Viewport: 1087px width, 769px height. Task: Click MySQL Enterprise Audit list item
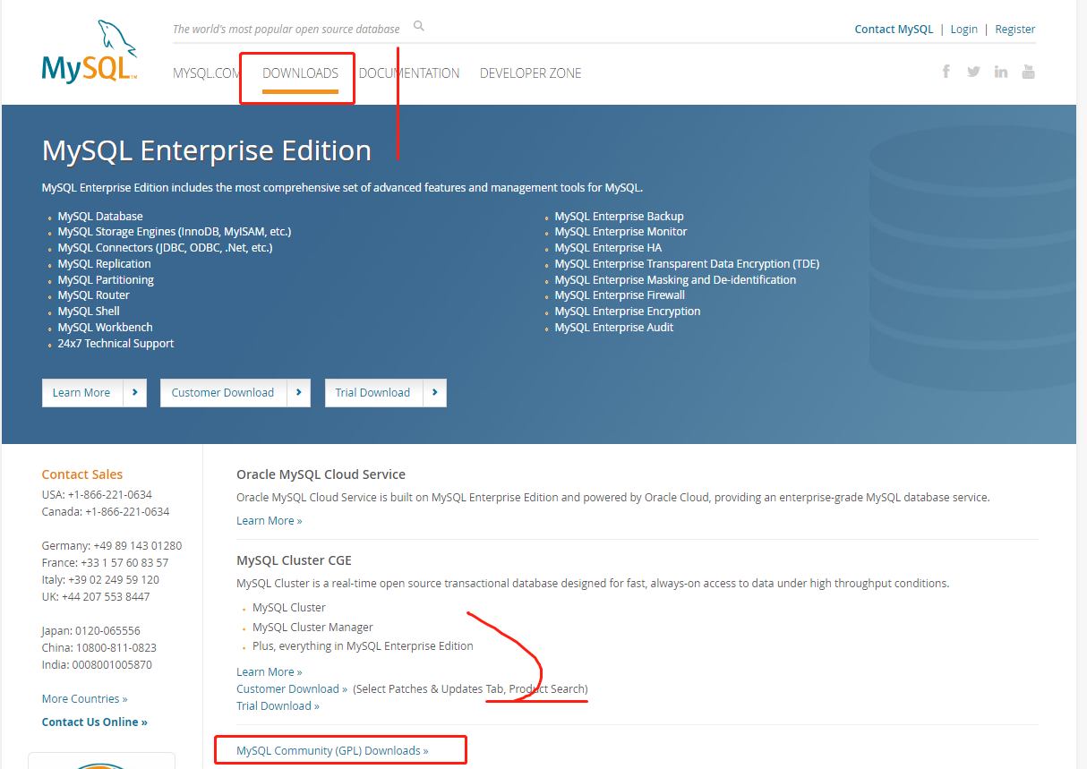(x=613, y=327)
